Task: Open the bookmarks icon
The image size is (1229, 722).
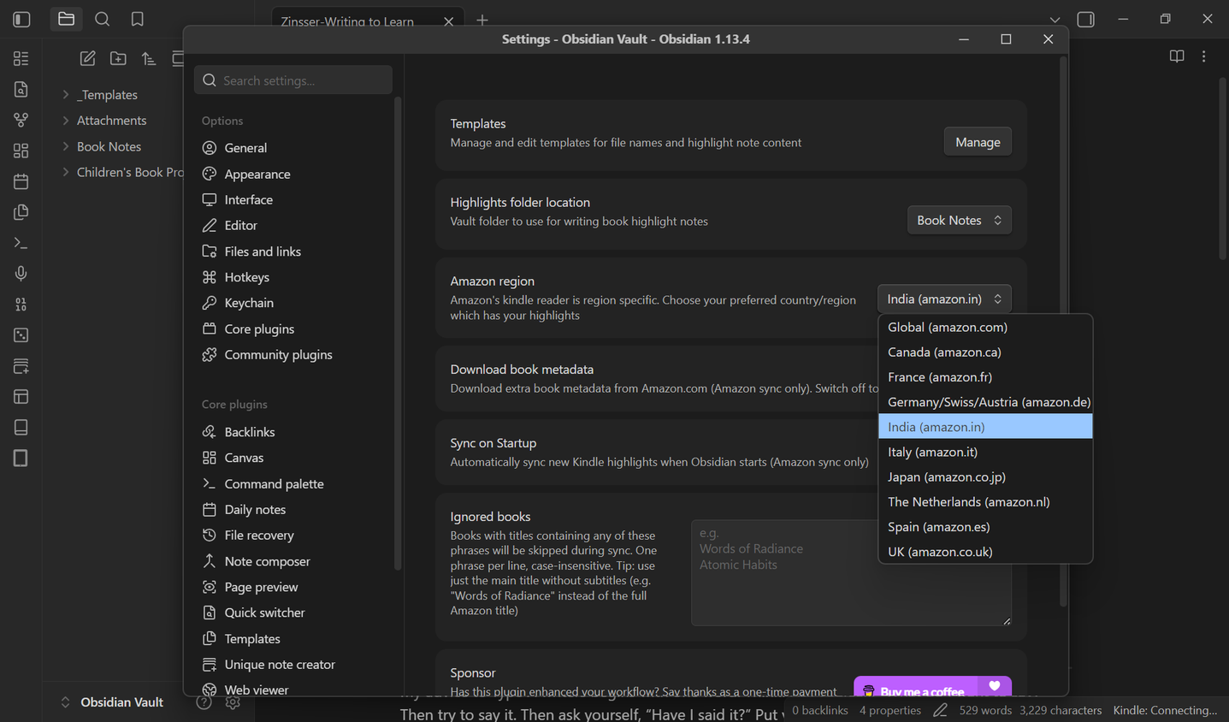Action: click(137, 19)
